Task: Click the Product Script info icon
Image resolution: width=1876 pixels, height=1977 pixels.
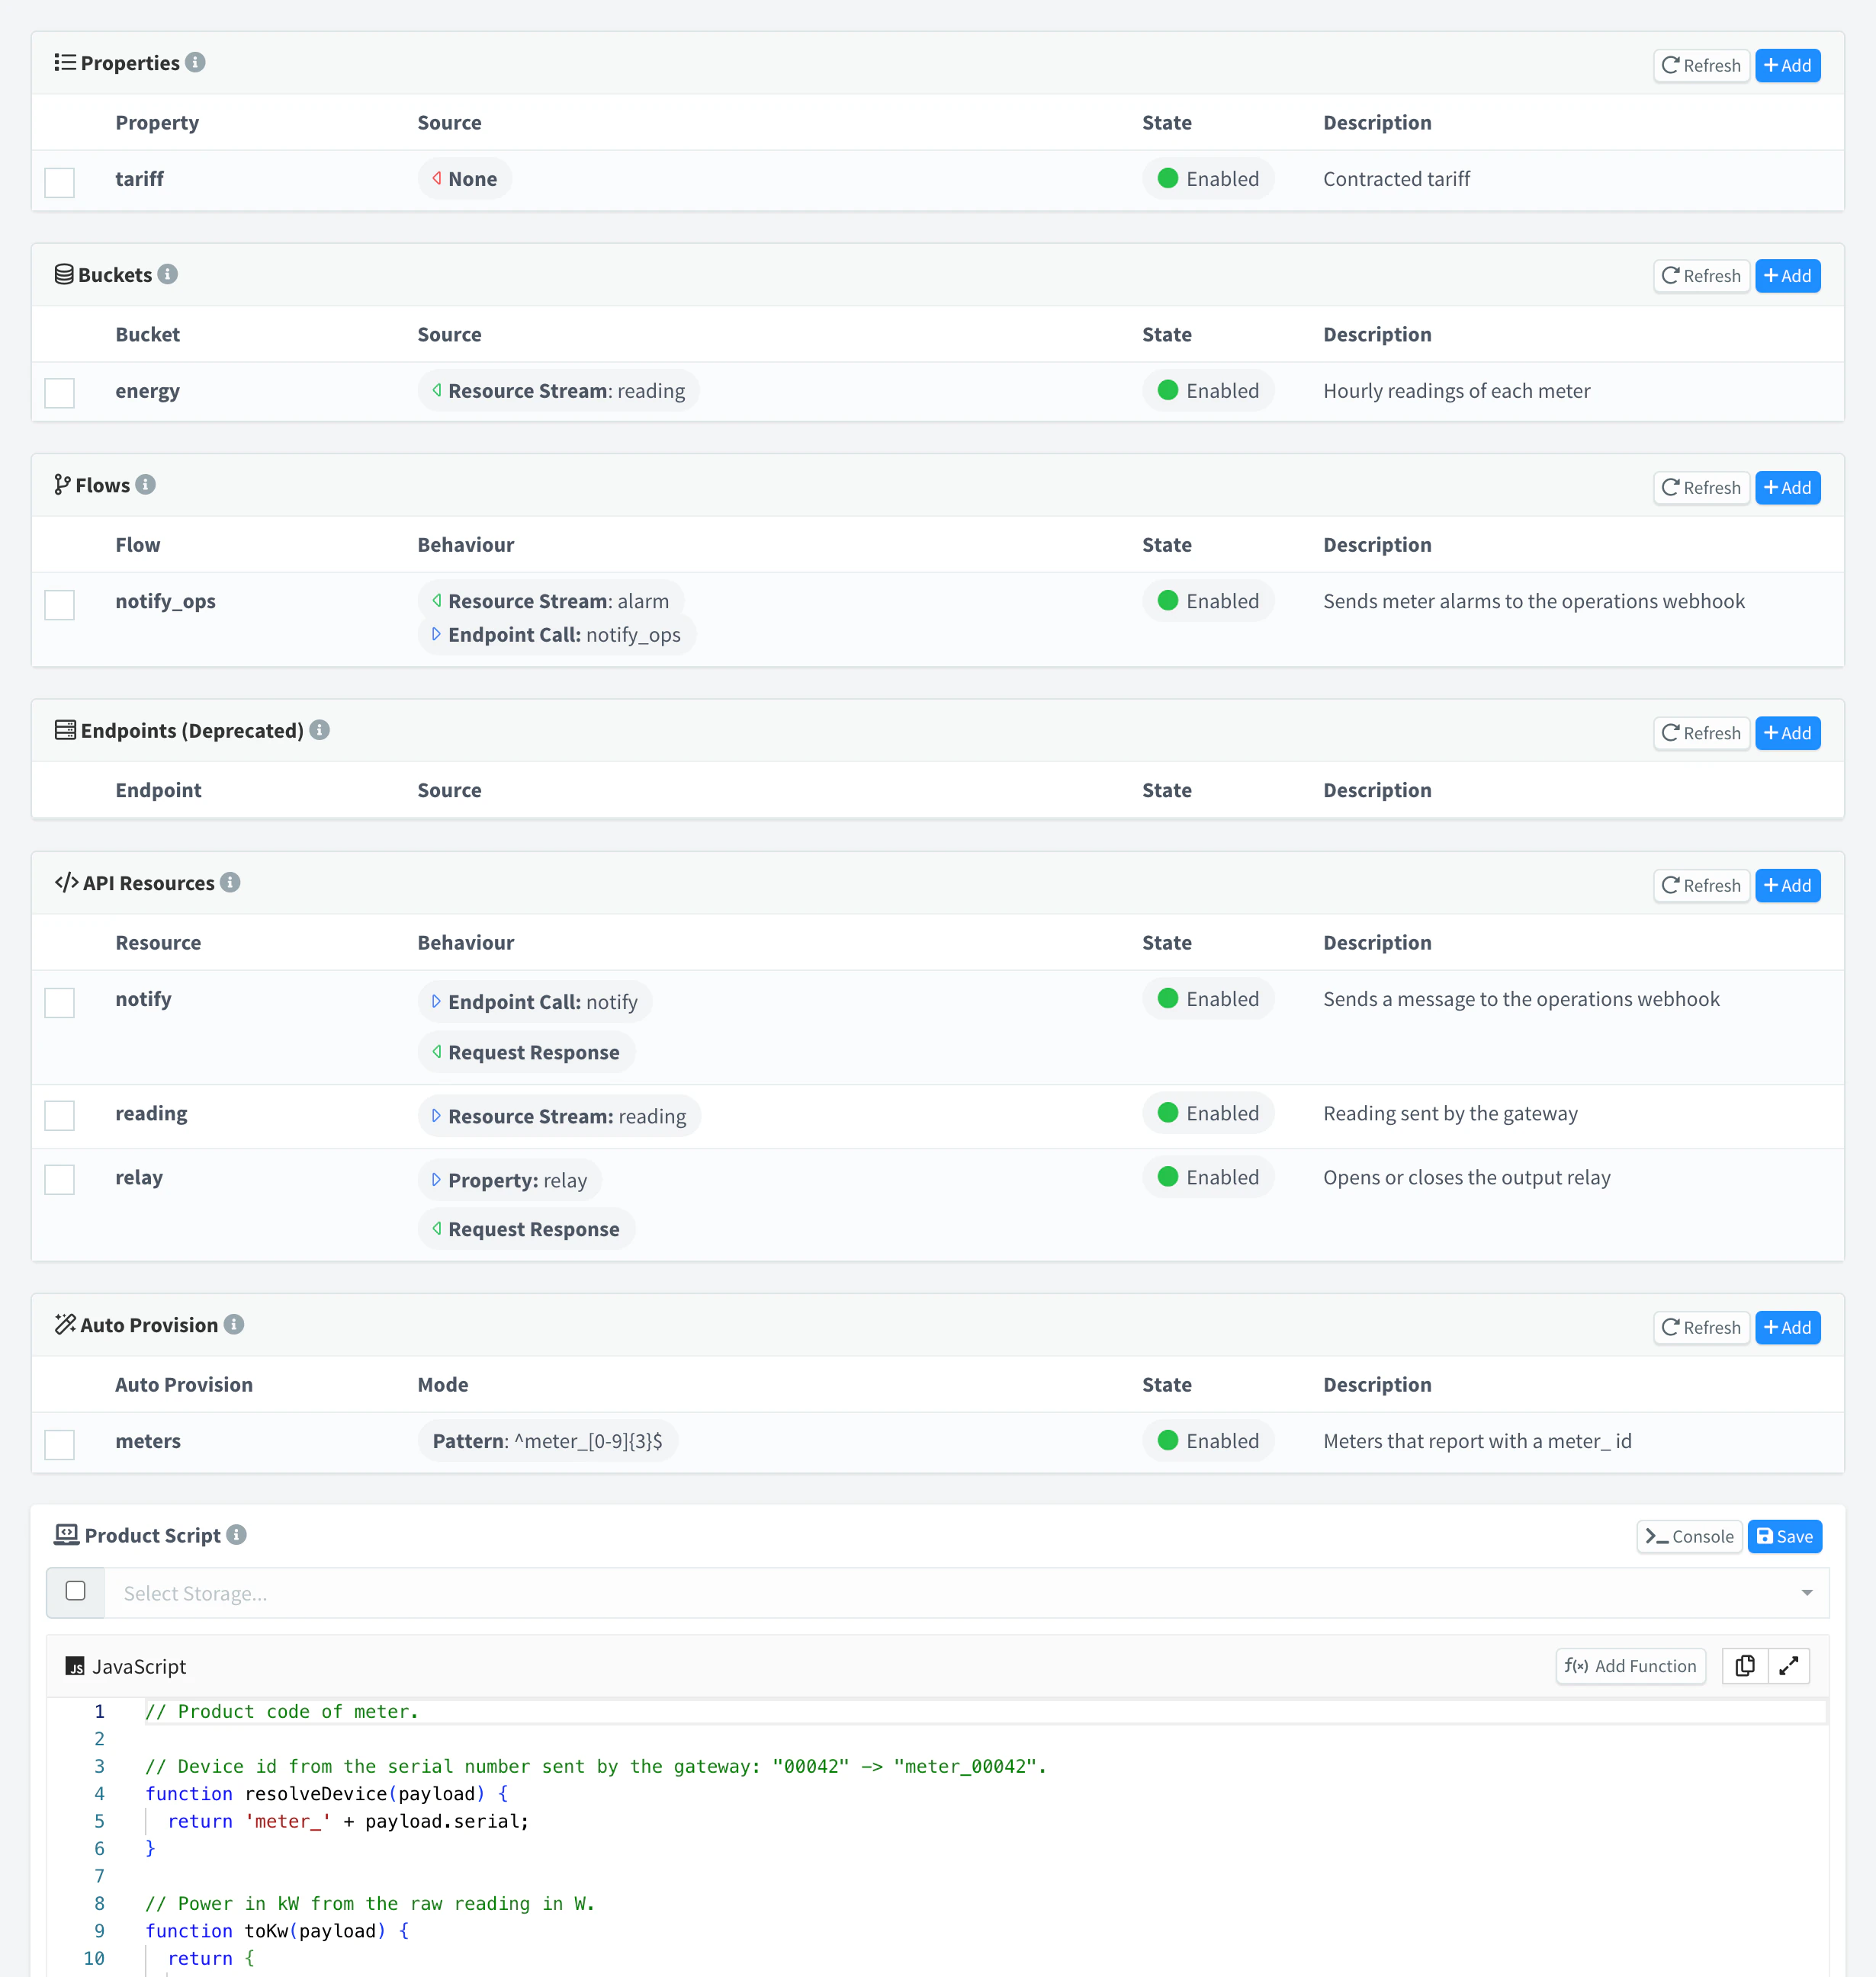Action: click(x=237, y=1534)
